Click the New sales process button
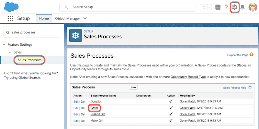The image size is (259, 129). [133, 87]
